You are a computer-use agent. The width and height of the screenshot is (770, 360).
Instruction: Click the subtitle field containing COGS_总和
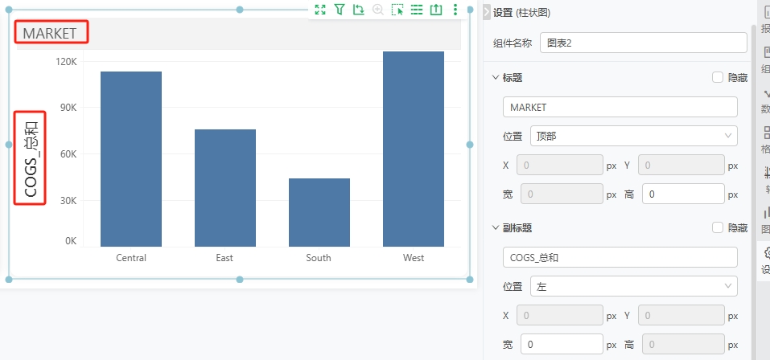coord(620,257)
